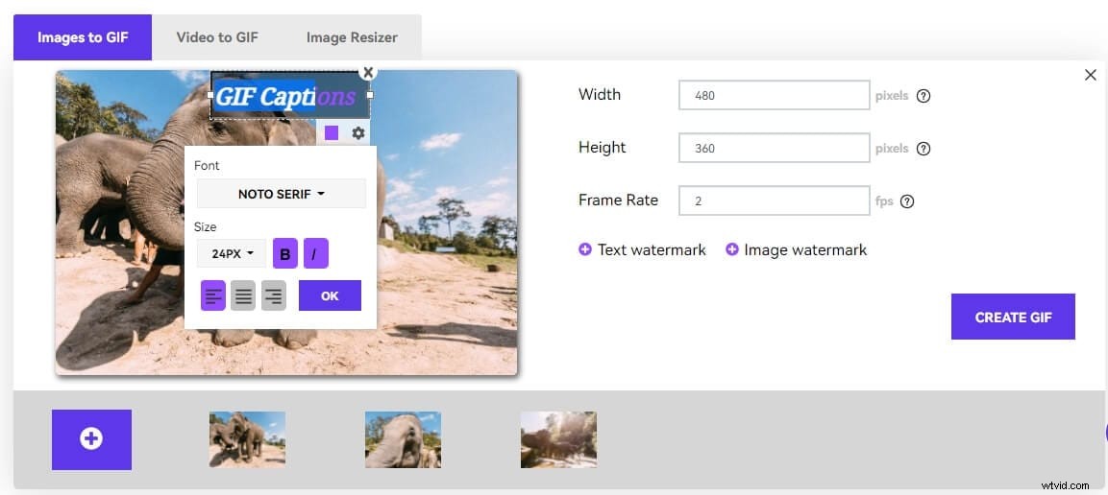Viewport: 1108px width, 495px height.
Task: Confirm caption settings with OK
Action: point(330,295)
